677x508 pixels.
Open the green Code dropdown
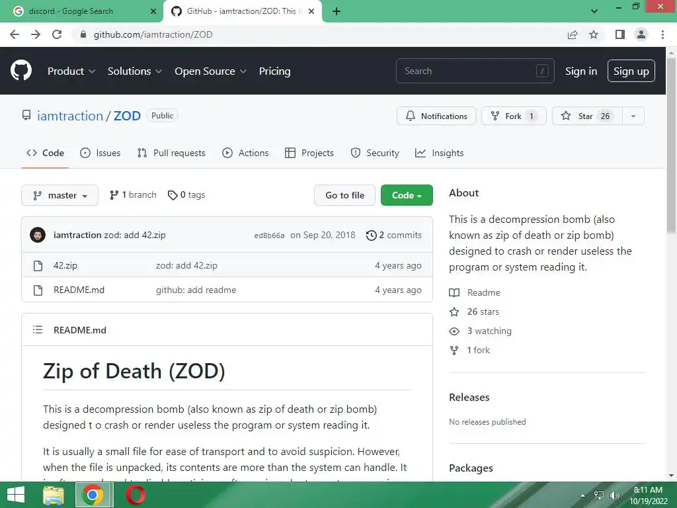tap(407, 195)
